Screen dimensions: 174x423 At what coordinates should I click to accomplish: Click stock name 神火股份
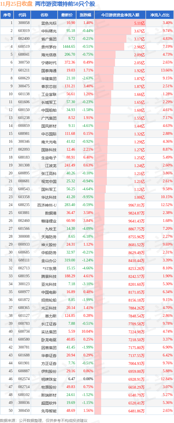pos(49,245)
